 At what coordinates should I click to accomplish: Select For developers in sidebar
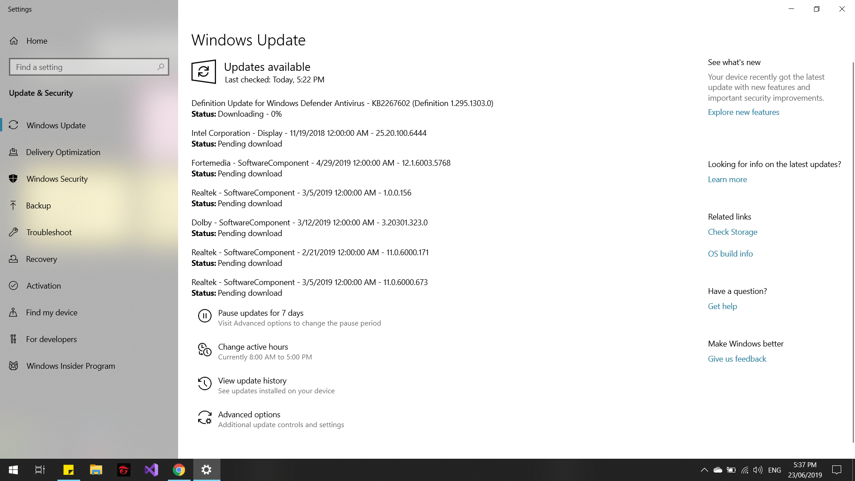pos(89,339)
